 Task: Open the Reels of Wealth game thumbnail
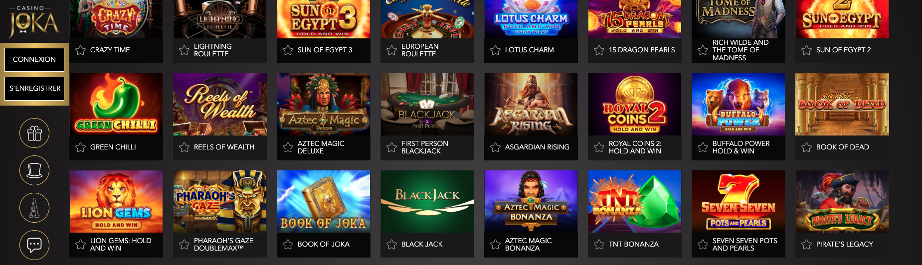[x=220, y=105]
